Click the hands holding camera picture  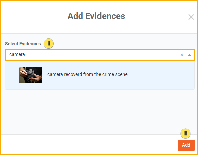[30, 75]
